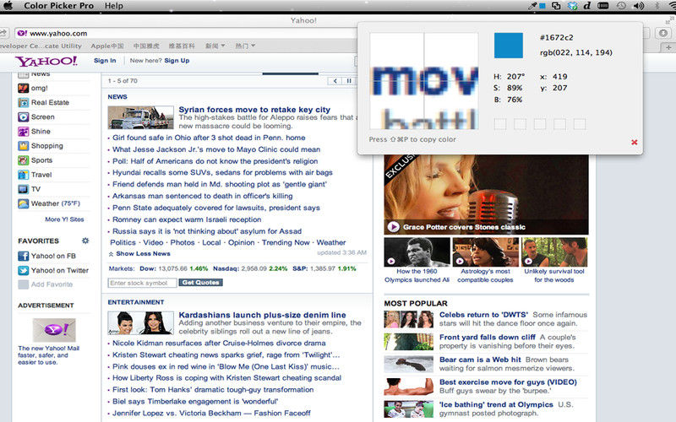The image size is (676, 422).
Task: Open the Color Picker Pro menu
Action: coord(58,6)
